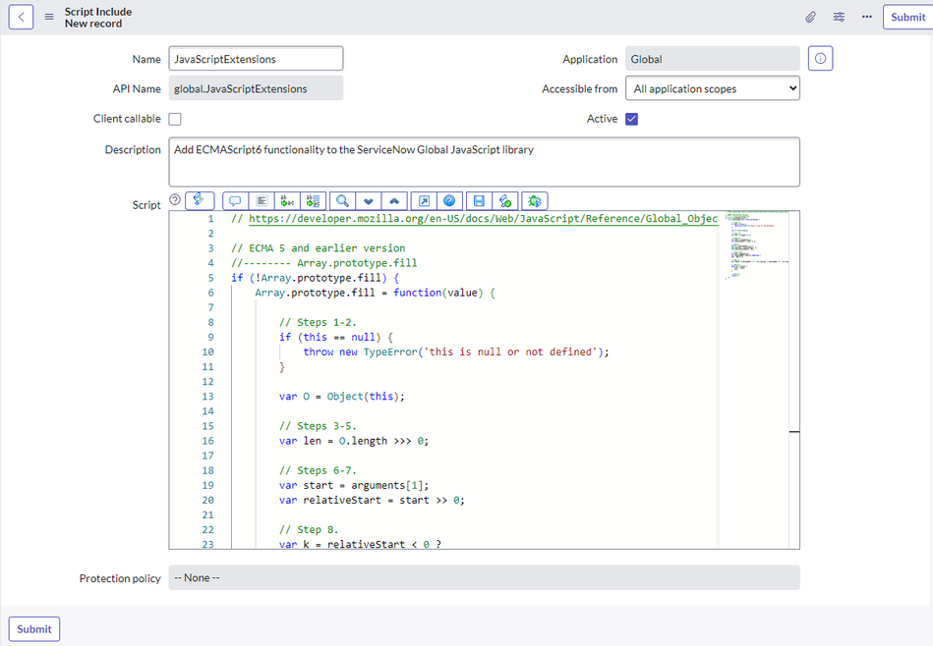Click the 'throw new TypeError' line
Screen dimensions: 933x646
pyautogui.click(x=456, y=351)
